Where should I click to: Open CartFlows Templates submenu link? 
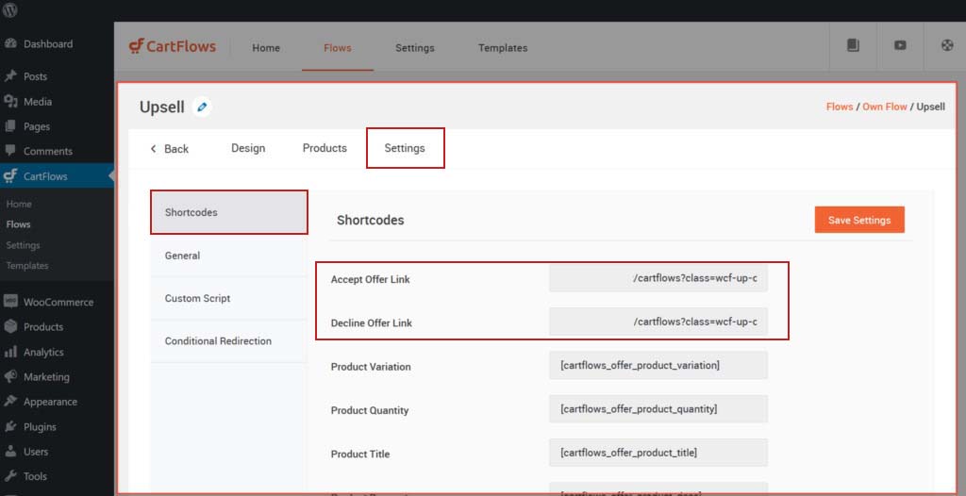tap(27, 266)
